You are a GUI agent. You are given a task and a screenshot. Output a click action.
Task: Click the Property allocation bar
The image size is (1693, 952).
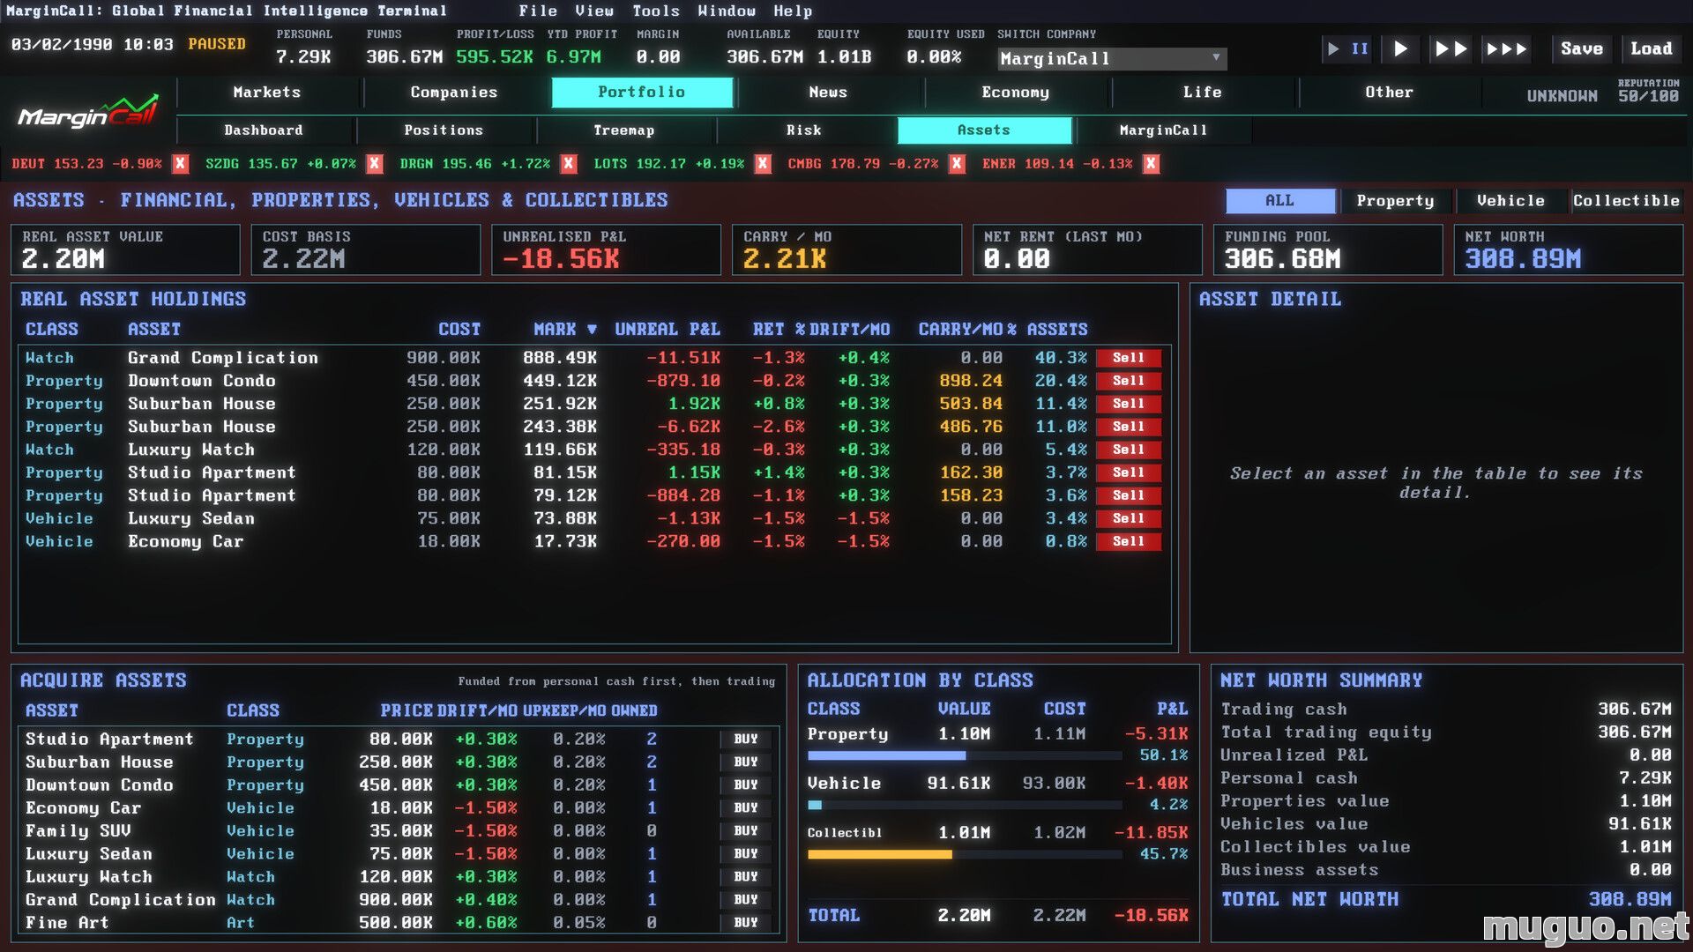click(965, 755)
